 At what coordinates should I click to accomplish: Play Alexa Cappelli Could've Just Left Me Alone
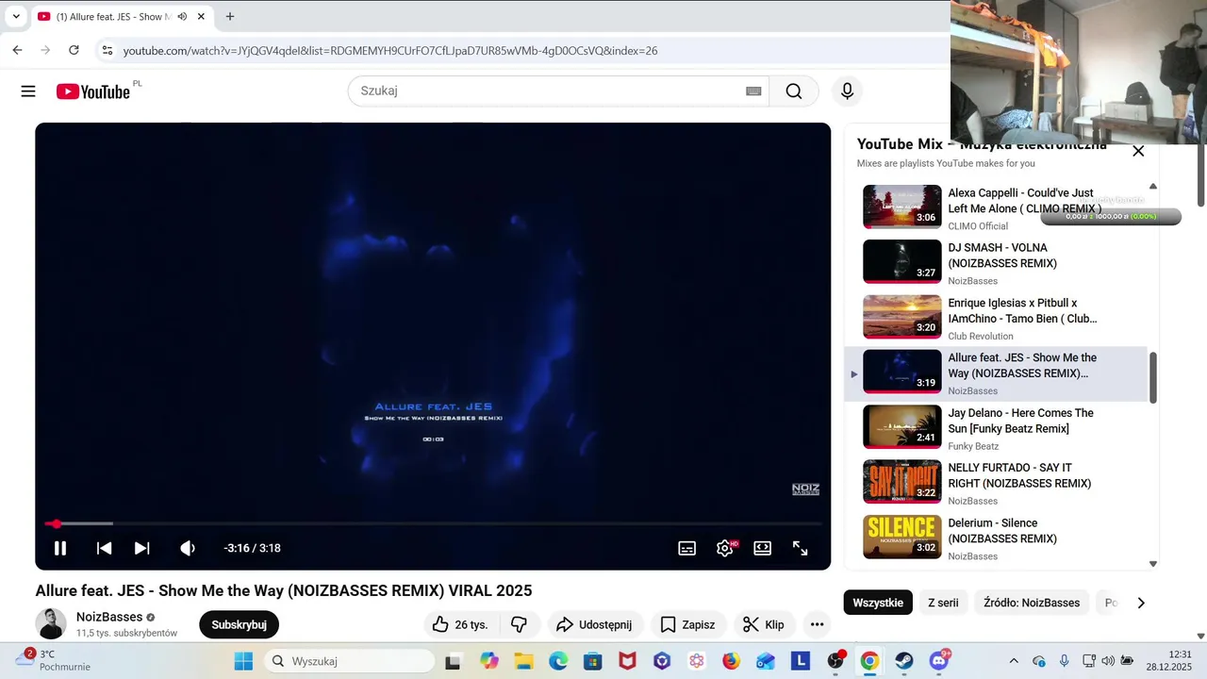[x=998, y=207]
